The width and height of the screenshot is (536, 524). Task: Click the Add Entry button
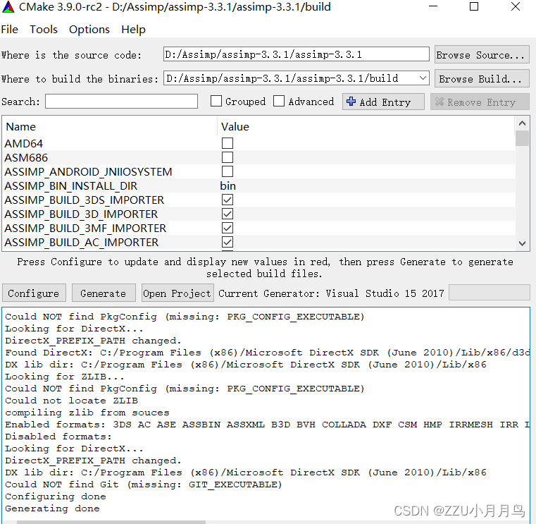[383, 102]
